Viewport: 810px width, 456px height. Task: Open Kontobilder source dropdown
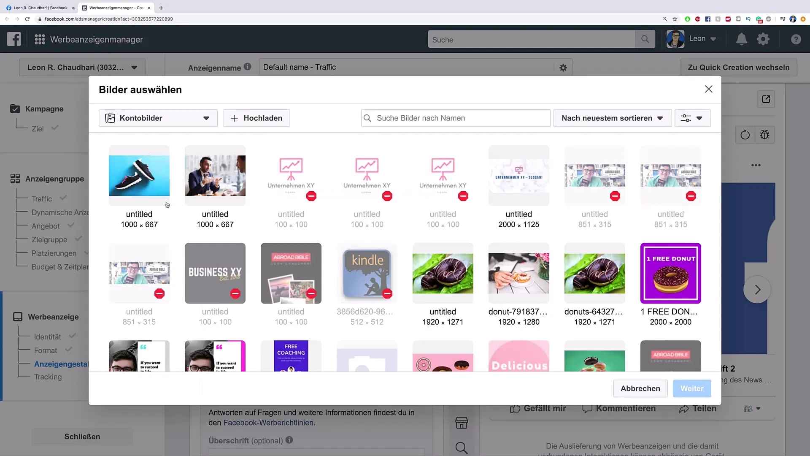(x=158, y=118)
